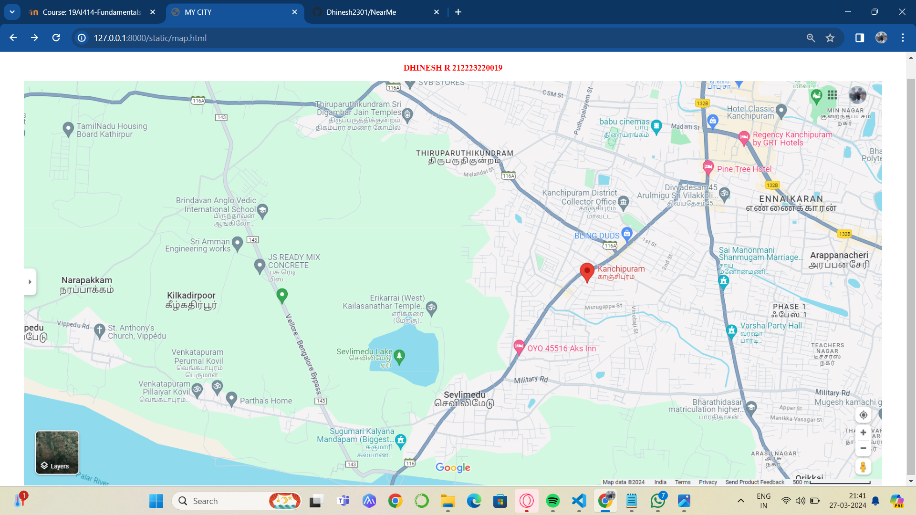Click the Privacy link on map
916x515 pixels.
[x=708, y=482]
